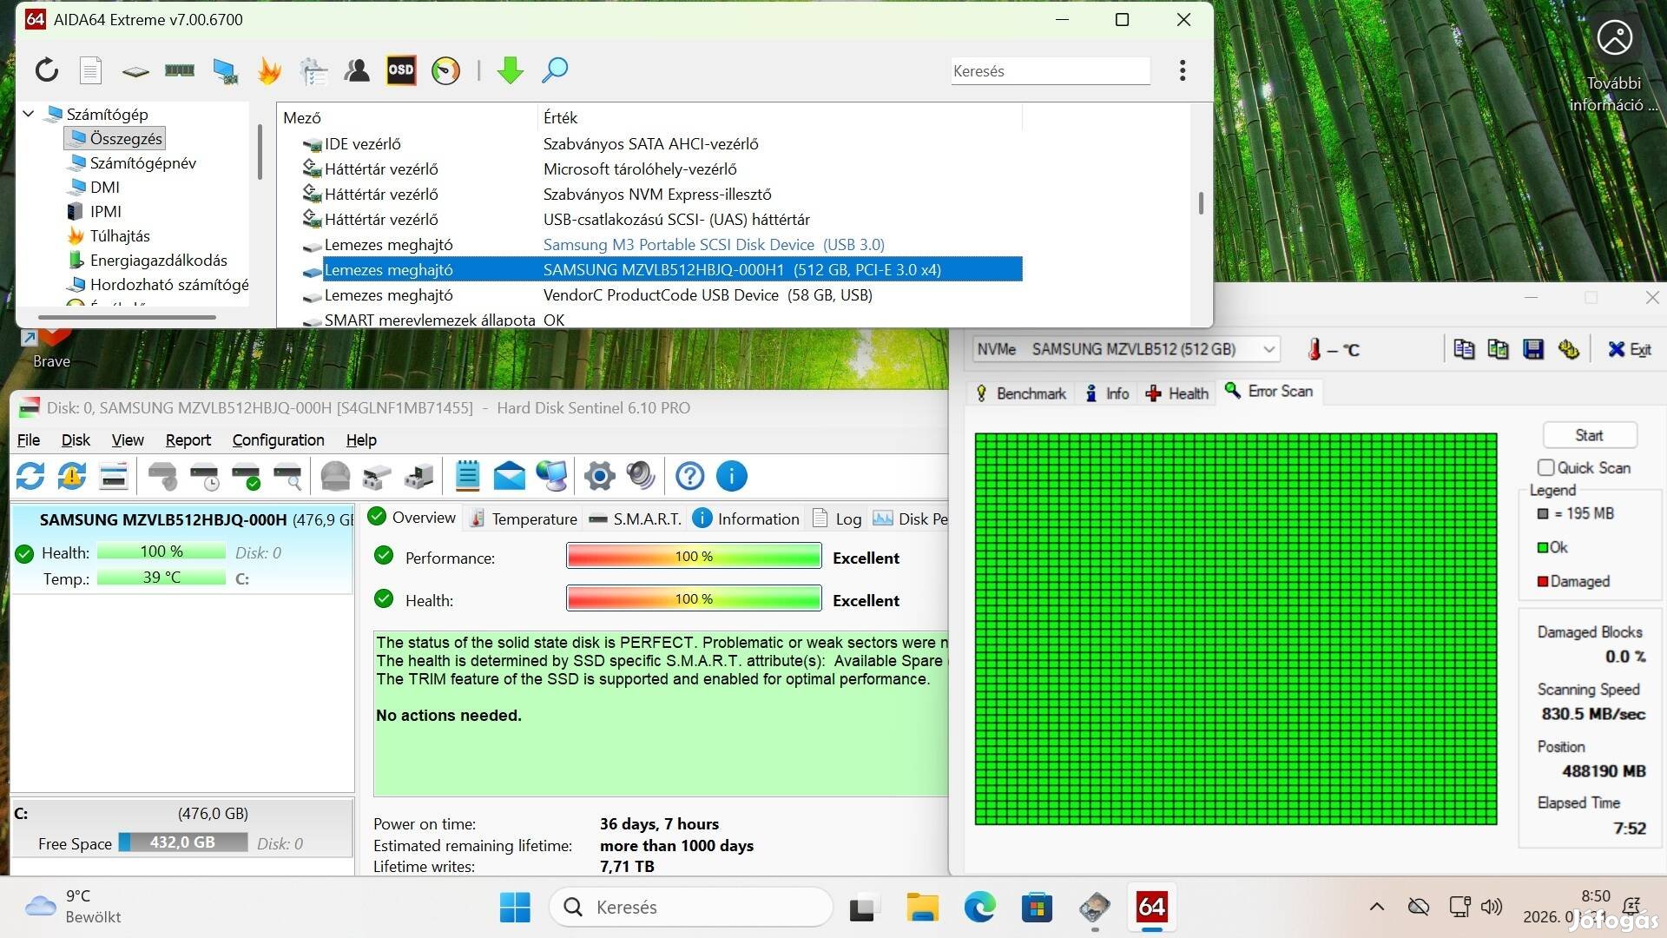Click the flame stability test icon

coord(269,70)
